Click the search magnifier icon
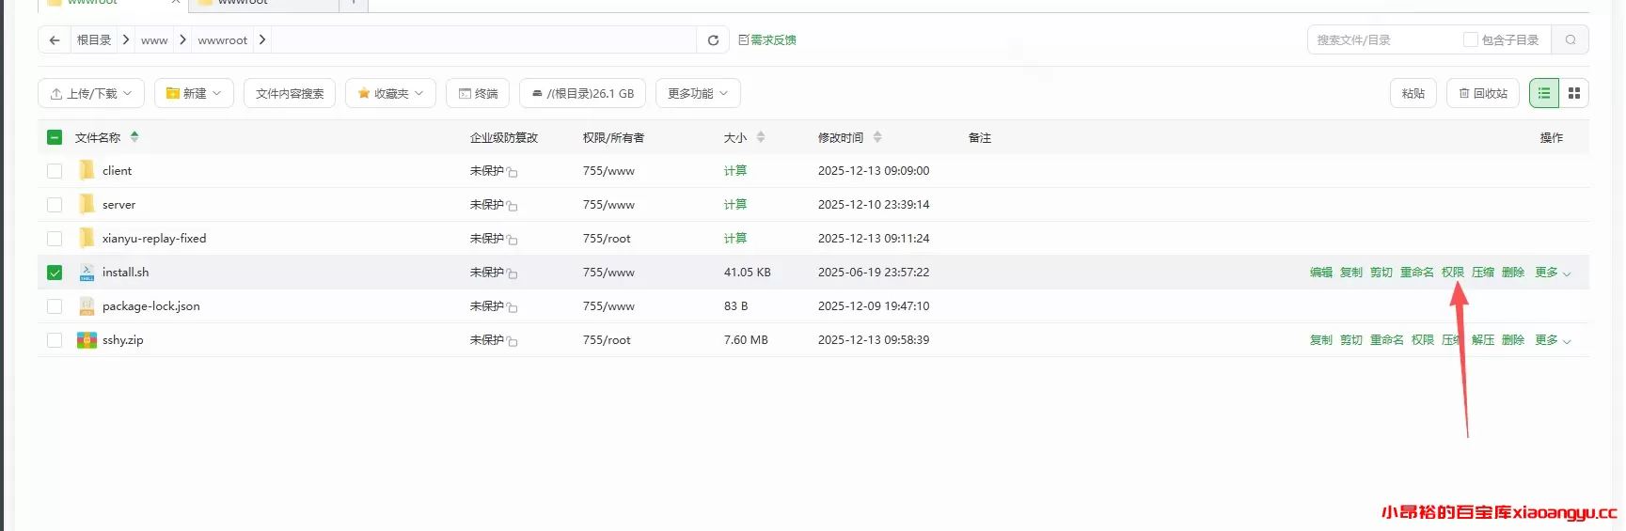Screen dimensions: 1626x531 point(1570,39)
